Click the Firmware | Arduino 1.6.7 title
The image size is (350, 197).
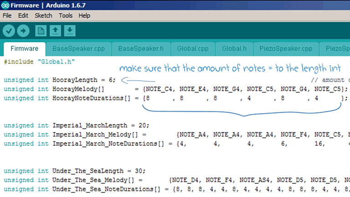[48, 5]
